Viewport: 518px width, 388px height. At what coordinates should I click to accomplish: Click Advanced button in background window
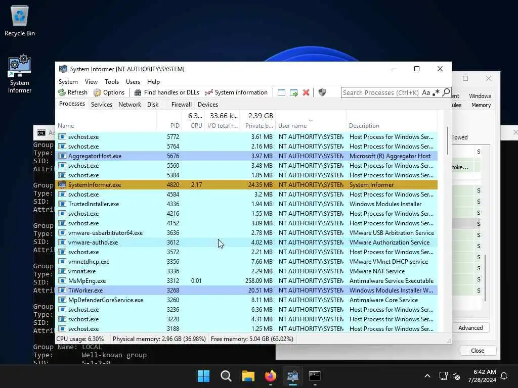pos(470,328)
